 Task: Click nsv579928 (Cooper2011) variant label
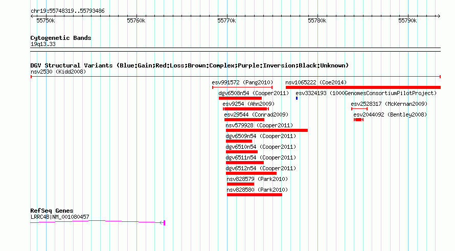[259, 125]
